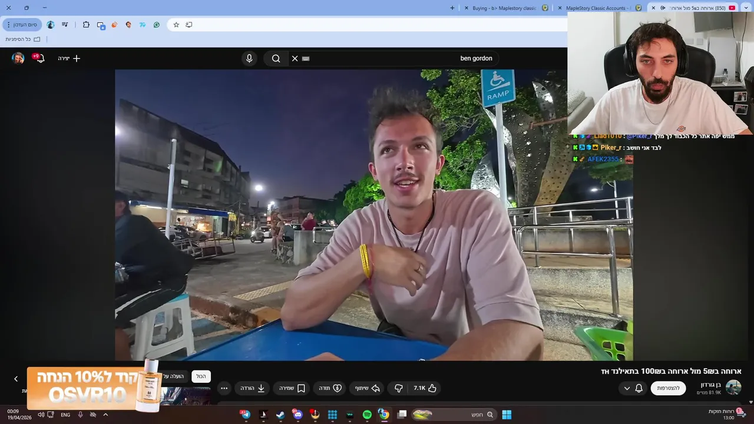Open Chrome profile avatar
This screenshot has width=754, height=424.
(51, 25)
